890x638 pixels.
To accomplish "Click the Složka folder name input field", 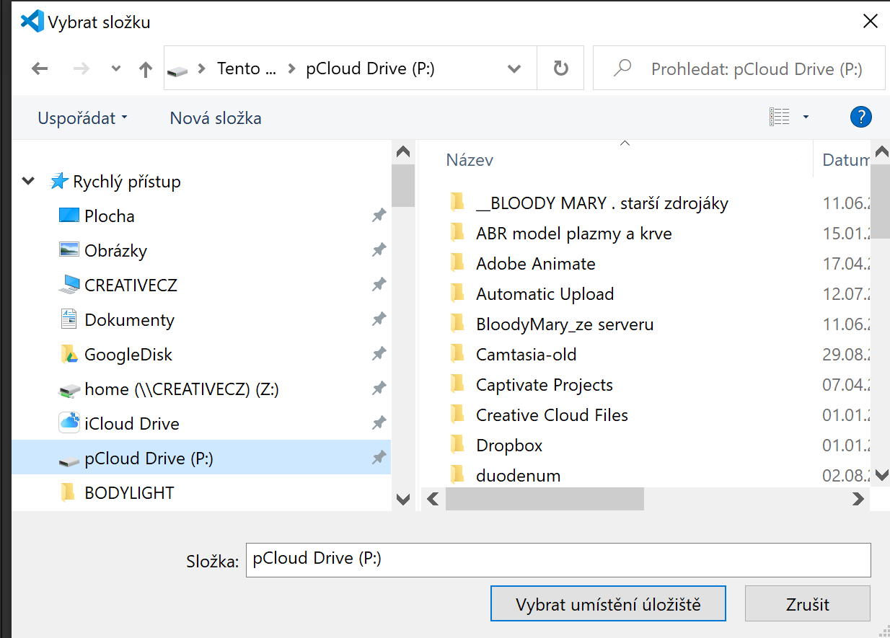I will (x=558, y=559).
